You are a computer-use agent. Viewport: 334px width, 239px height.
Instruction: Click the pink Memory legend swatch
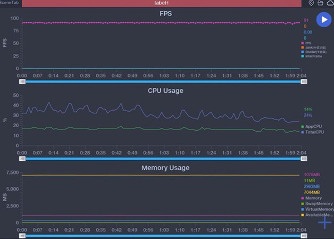click(303, 198)
